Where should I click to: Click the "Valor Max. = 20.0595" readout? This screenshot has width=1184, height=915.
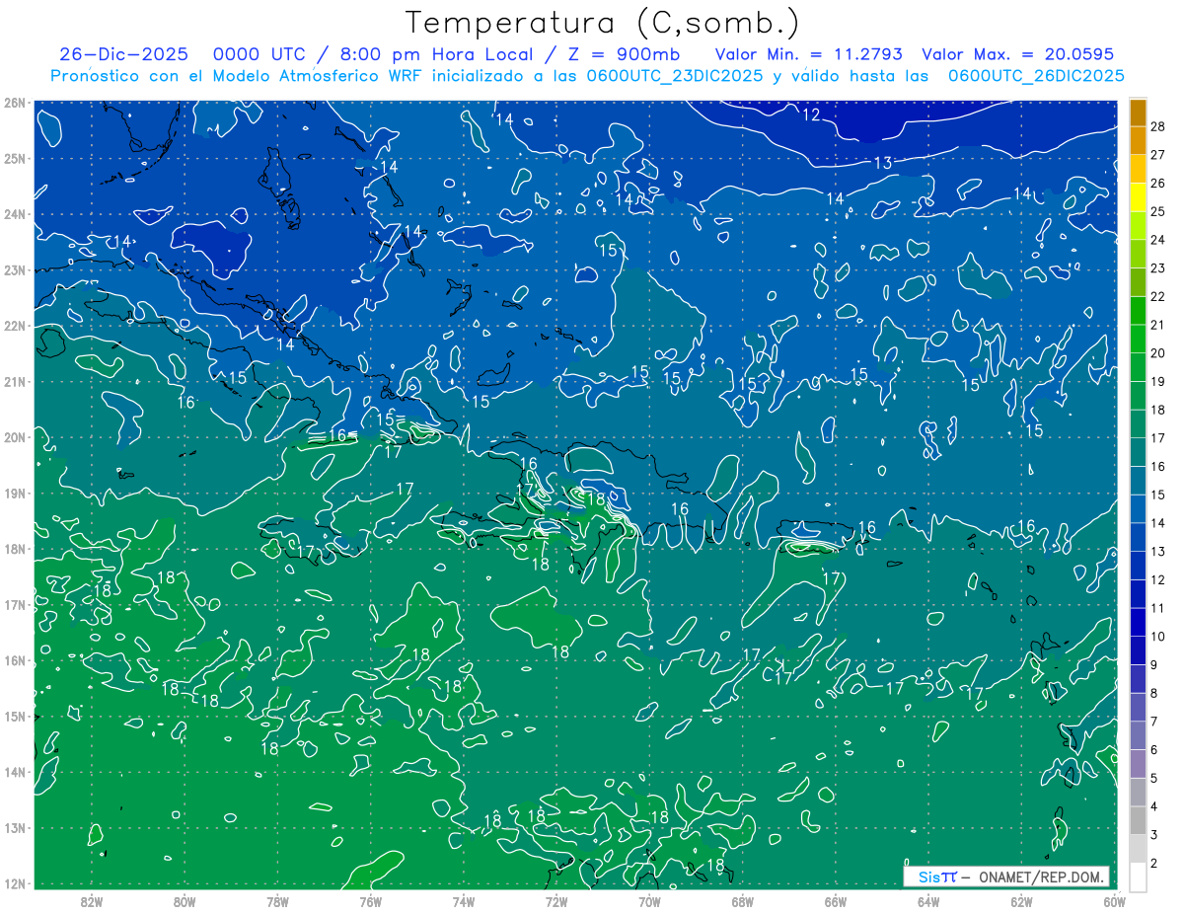click(x=1017, y=54)
